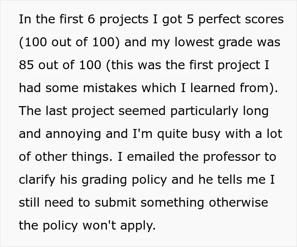
Task: Click the word "submit"
Action: [x=115, y=202]
